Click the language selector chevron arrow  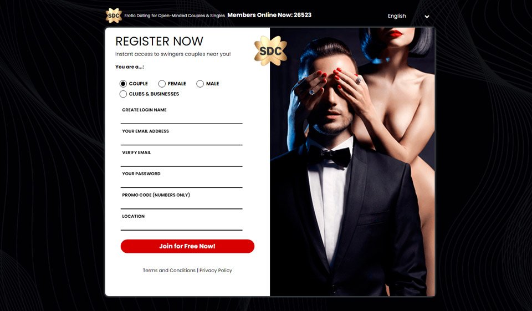coord(427,17)
